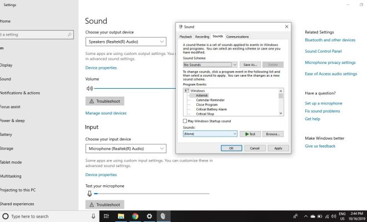The width and height of the screenshot is (367, 222).
Task: Click the battery tray icon
Action: (320, 216)
